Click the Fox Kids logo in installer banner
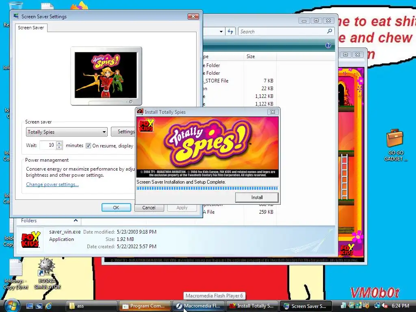Viewport: 416px width, 312px height. point(146,126)
